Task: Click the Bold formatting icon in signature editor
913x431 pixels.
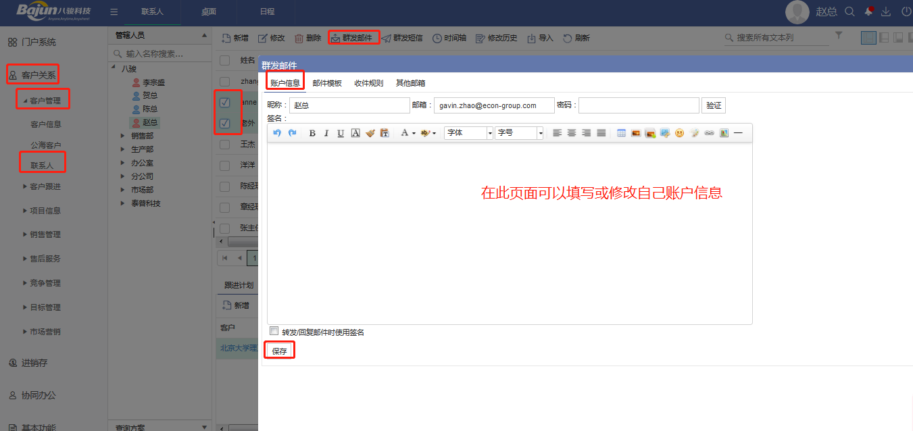Action: tap(312, 133)
